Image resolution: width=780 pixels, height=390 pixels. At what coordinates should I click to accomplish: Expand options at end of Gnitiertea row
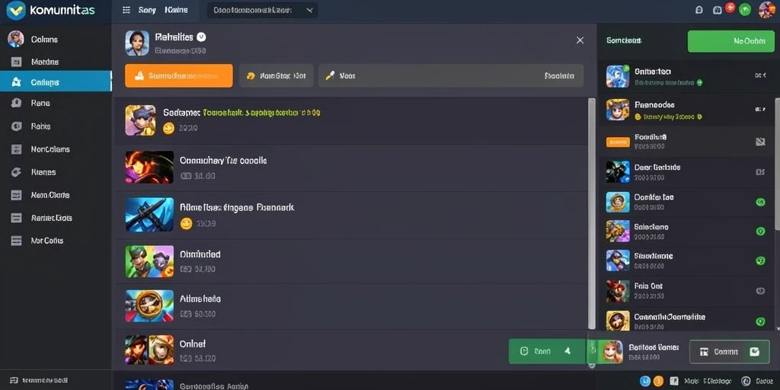click(760, 75)
